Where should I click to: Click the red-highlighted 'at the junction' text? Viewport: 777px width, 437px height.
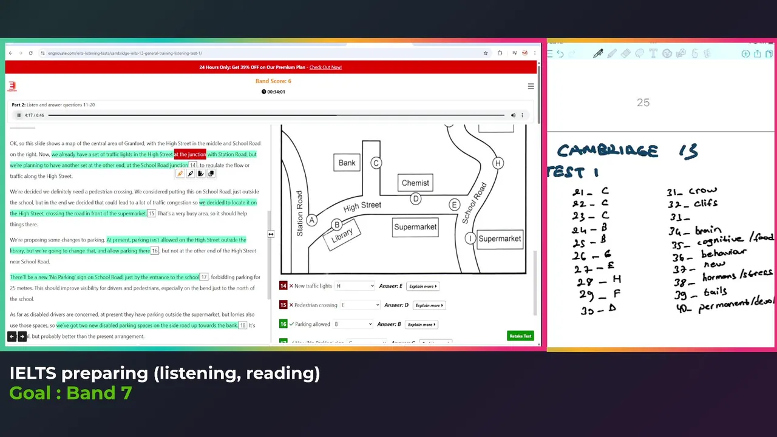190,154
